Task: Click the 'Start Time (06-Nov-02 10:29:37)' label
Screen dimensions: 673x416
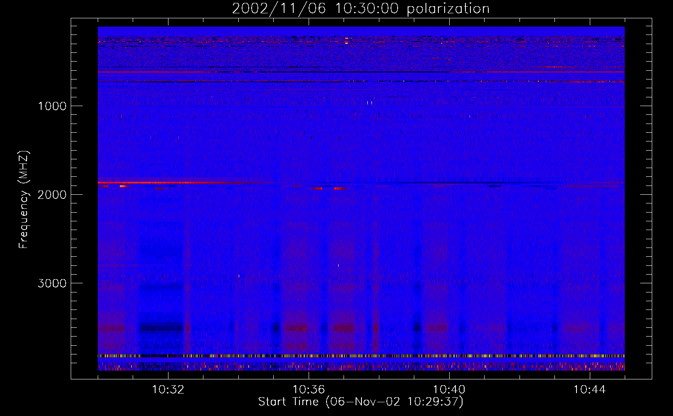Action: (361, 402)
